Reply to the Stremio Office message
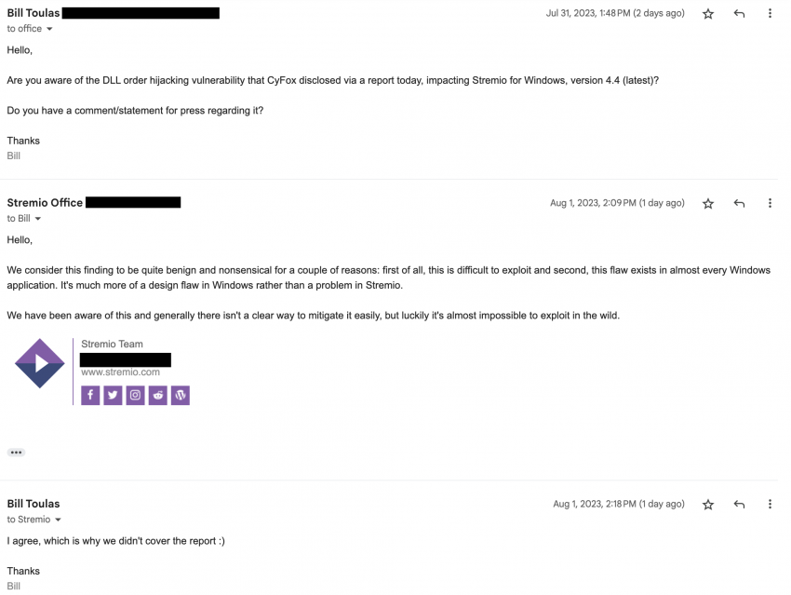This screenshot has width=791, height=595. coord(739,203)
